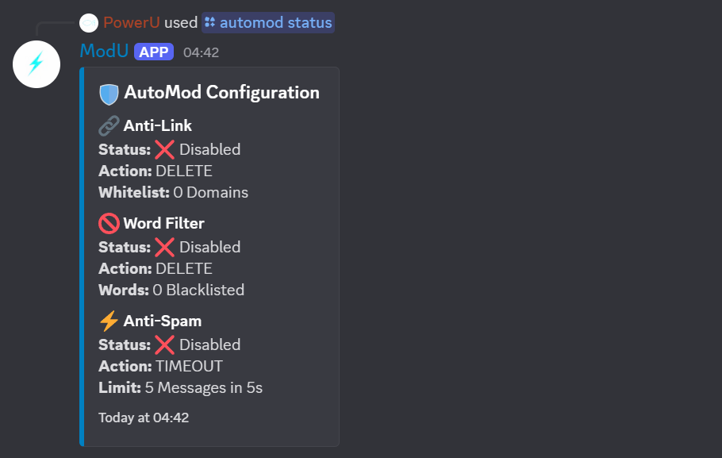Screen dimensions: 722x458
Task: Click the APP badge next to ModU
Action: (154, 51)
